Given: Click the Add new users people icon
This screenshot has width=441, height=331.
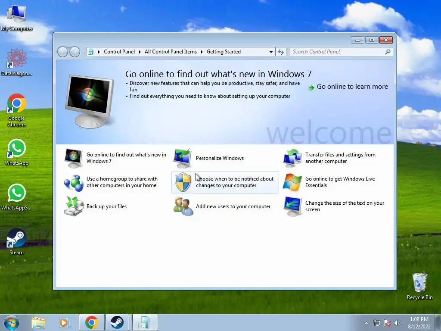Looking at the screenshot, I should click(183, 206).
